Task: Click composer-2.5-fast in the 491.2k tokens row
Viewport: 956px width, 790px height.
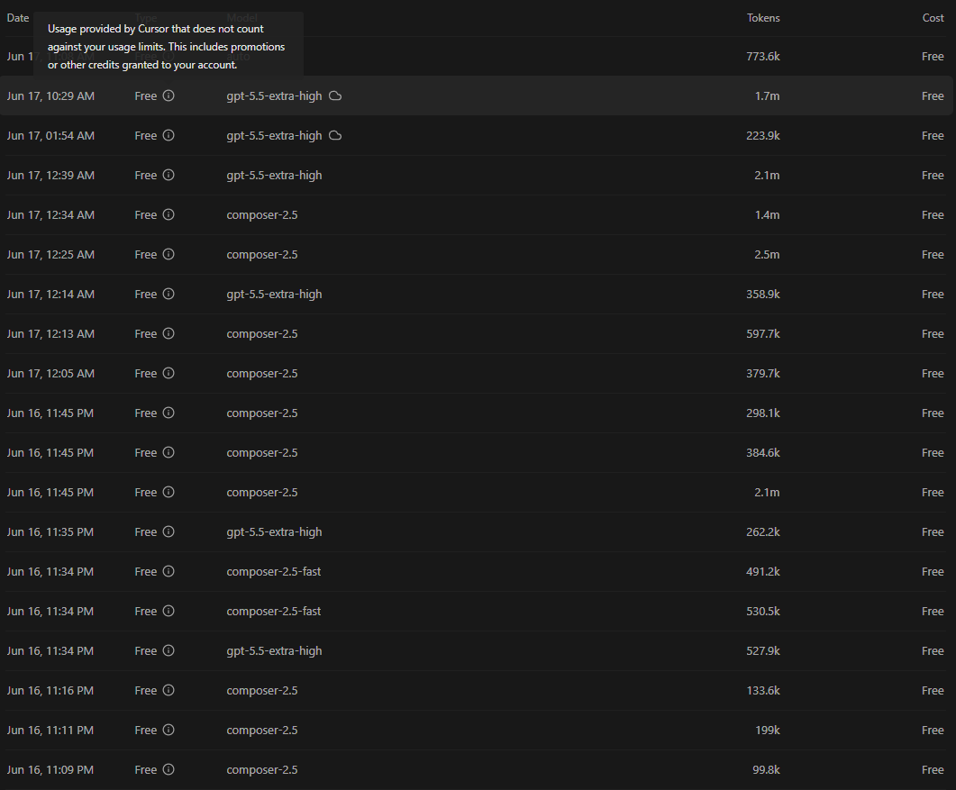Action: (274, 571)
